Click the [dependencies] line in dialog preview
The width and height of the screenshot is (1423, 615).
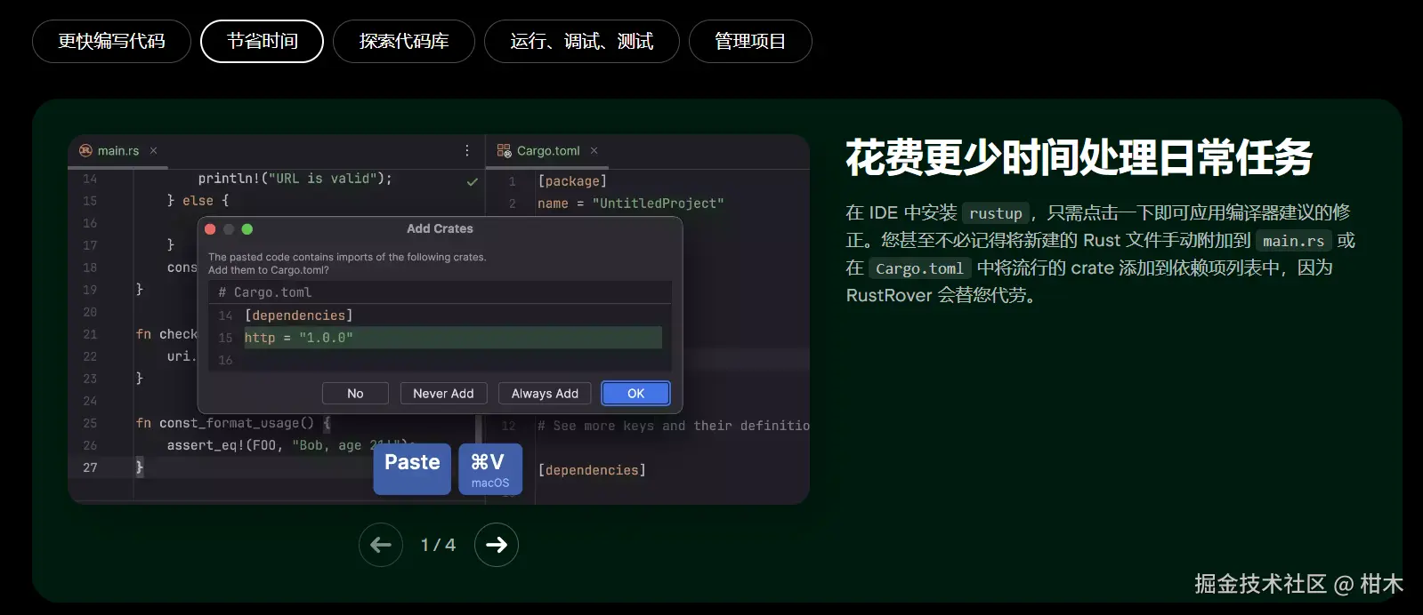[x=299, y=315]
